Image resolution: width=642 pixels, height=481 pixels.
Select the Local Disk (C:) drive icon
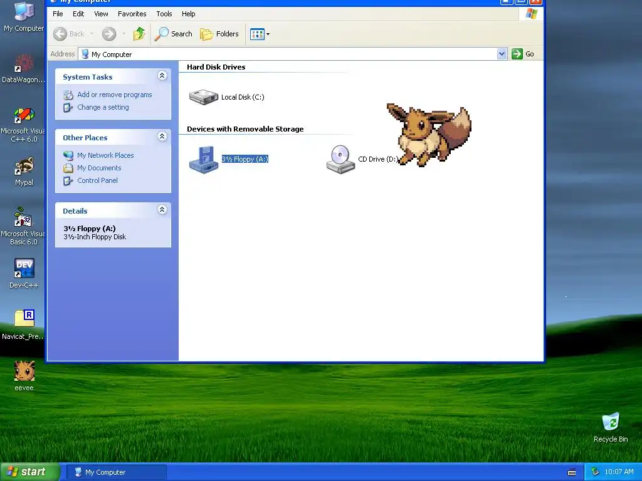[204, 97]
